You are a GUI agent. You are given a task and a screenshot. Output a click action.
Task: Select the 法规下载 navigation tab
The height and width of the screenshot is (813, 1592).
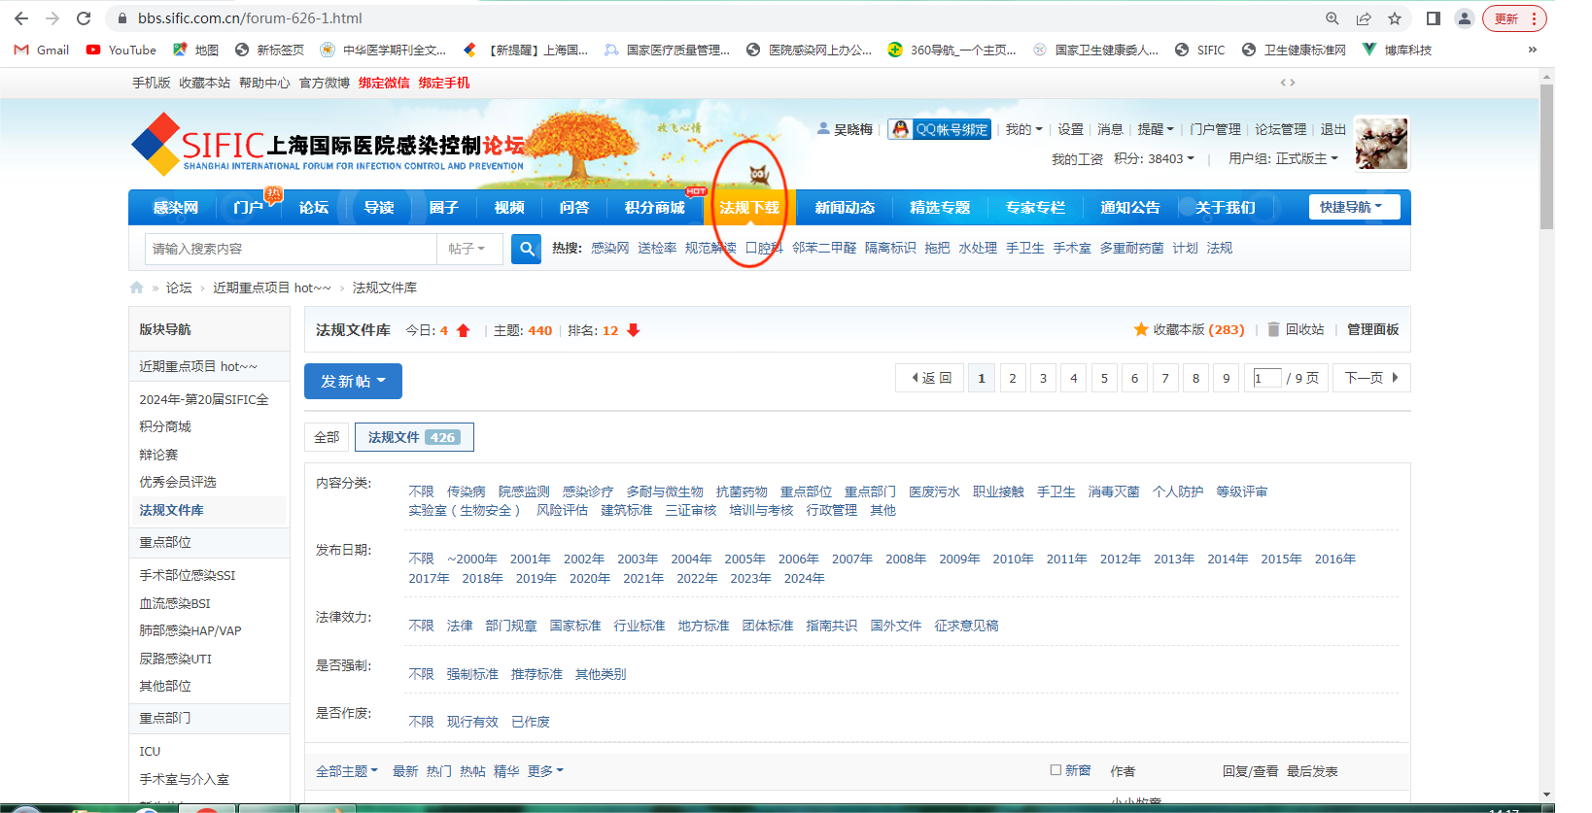click(749, 208)
